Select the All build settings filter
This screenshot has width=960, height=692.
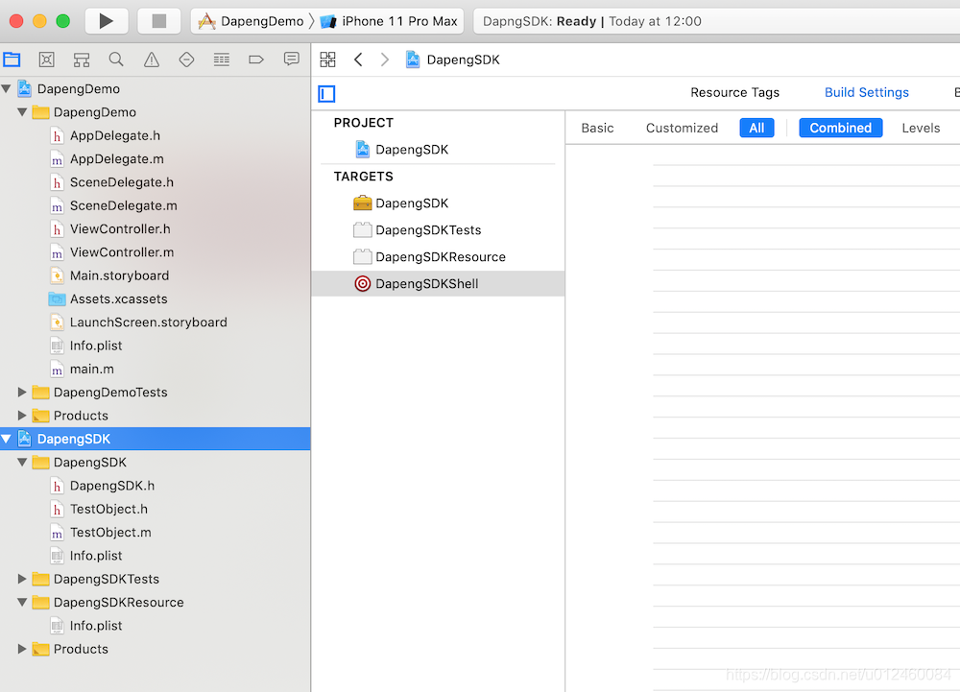pyautogui.click(x=756, y=128)
